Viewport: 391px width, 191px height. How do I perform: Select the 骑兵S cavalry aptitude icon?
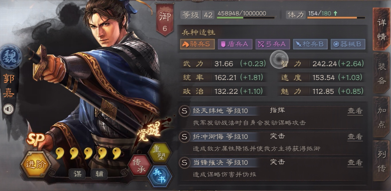pos(197,44)
